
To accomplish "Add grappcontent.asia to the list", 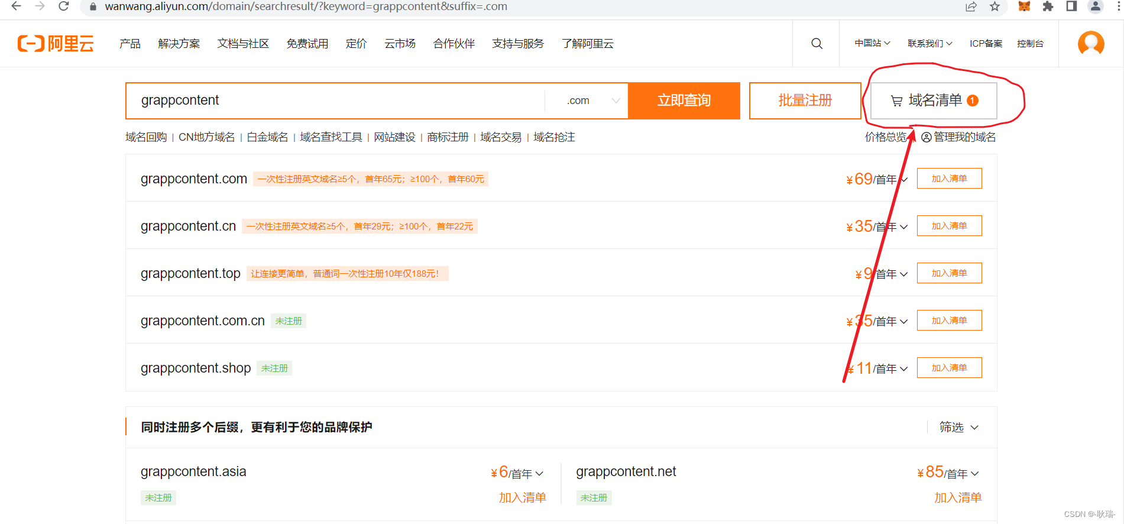I will click(523, 498).
